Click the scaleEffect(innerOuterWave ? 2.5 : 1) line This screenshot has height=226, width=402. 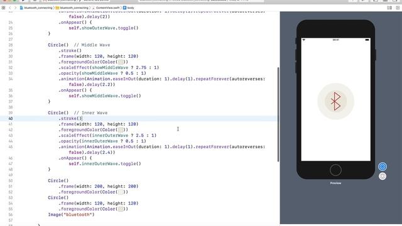pyautogui.click(x=107, y=136)
